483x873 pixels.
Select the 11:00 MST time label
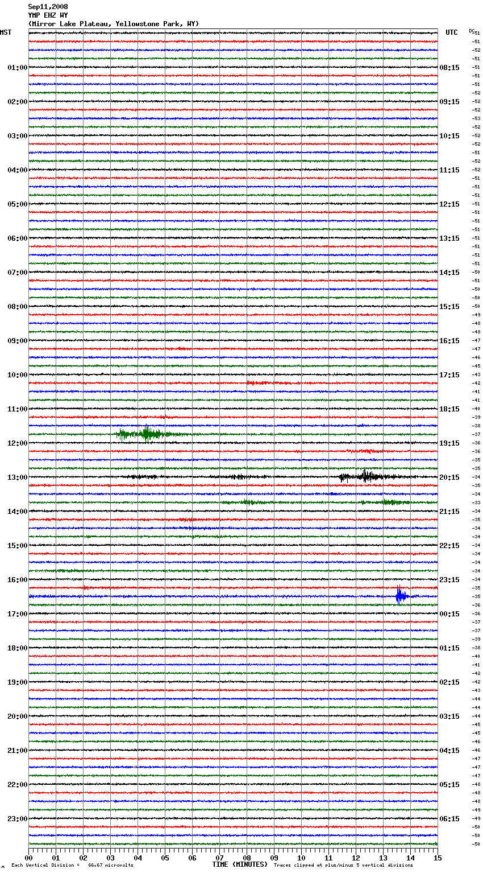(18, 409)
